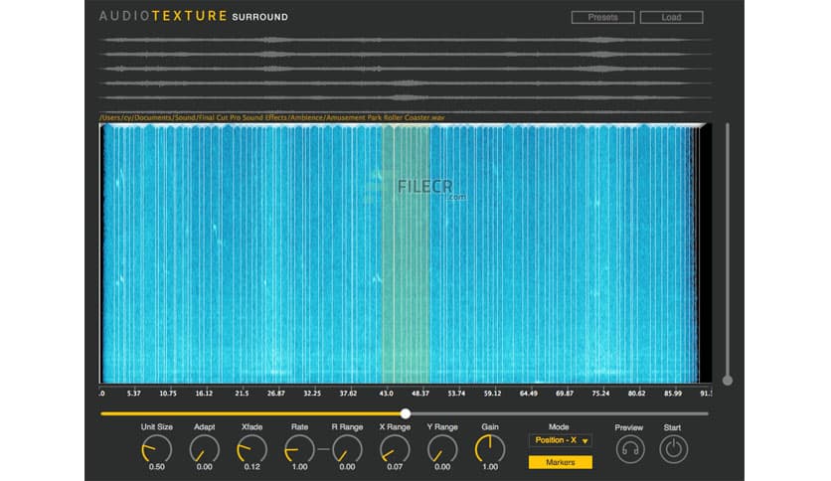The height and width of the screenshot is (481, 831).
Task: Open the Position - X mode dropdown
Action: (561, 440)
